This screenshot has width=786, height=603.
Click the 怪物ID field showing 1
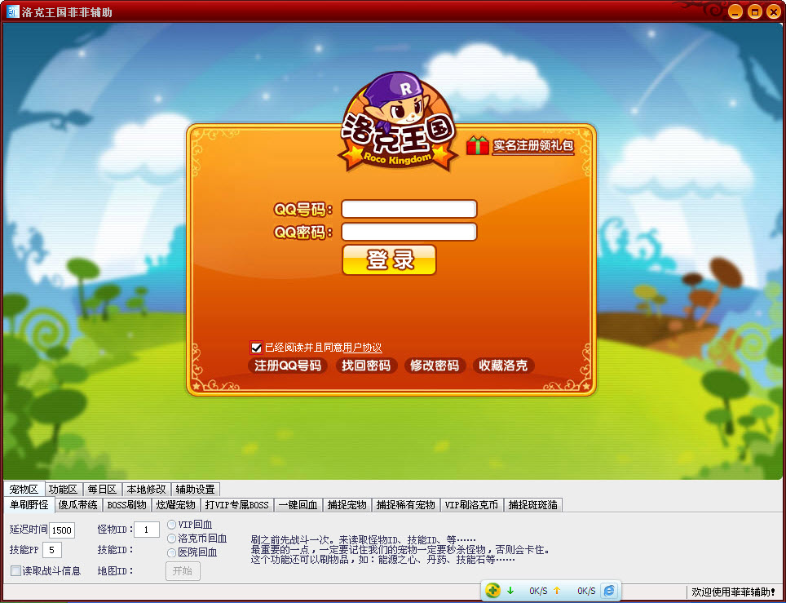click(147, 530)
